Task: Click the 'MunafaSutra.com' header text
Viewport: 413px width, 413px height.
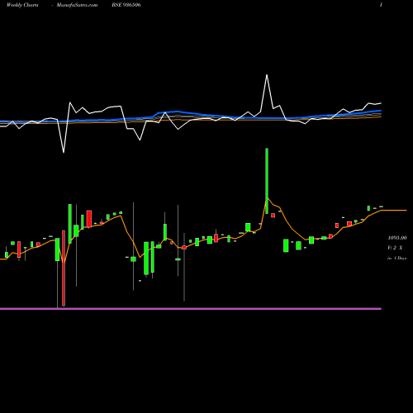Action: coord(77,5)
